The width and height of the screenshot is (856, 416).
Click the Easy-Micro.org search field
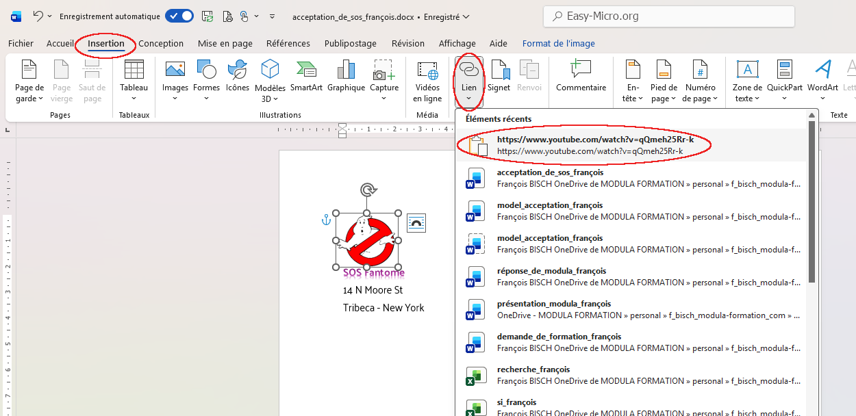(668, 16)
